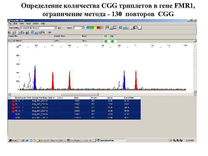
Task: Click the Sample File Name table header
Action: [x=40, y=98]
